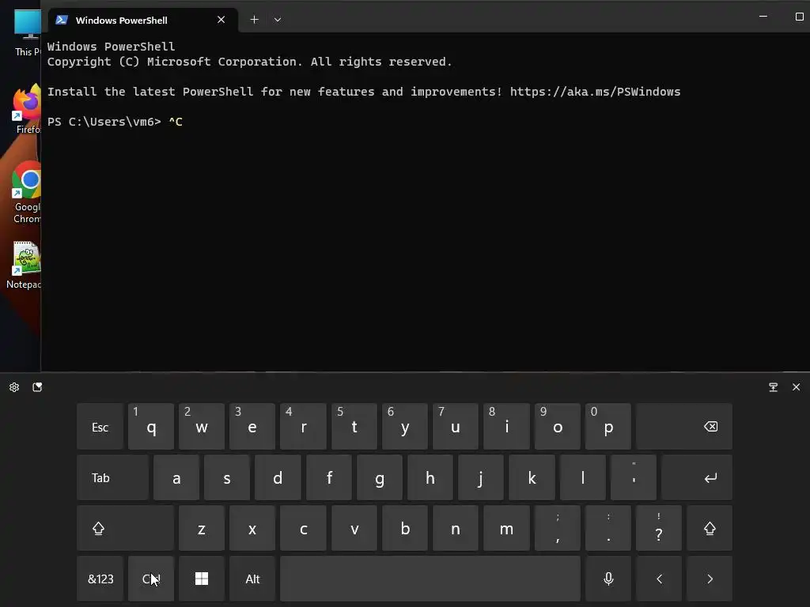The height and width of the screenshot is (607, 810).
Task: Tap the w key
Action: [202, 426]
